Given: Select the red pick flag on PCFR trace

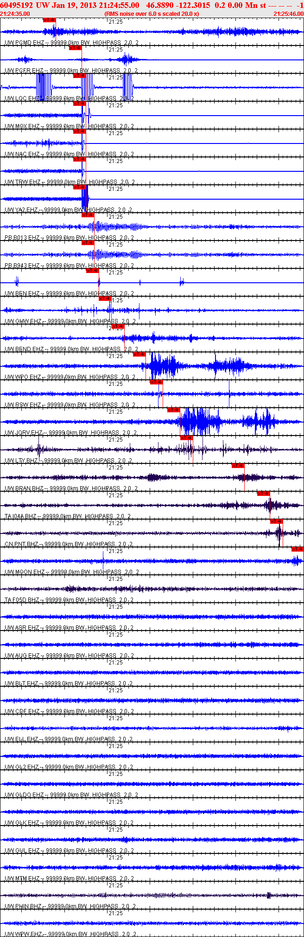Looking at the screenshot, I should pos(76,48).
